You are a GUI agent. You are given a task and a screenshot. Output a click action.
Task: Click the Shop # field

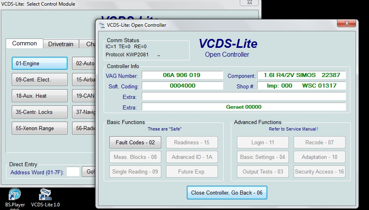[301, 86]
